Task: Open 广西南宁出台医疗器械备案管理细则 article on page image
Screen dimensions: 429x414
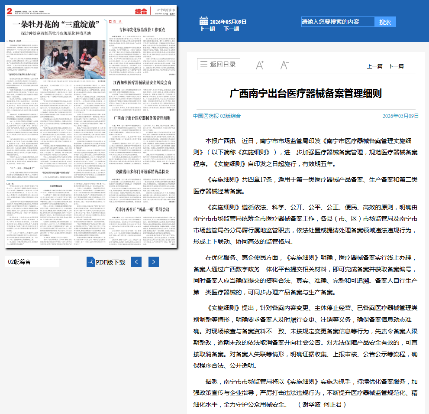Action: 142,118
